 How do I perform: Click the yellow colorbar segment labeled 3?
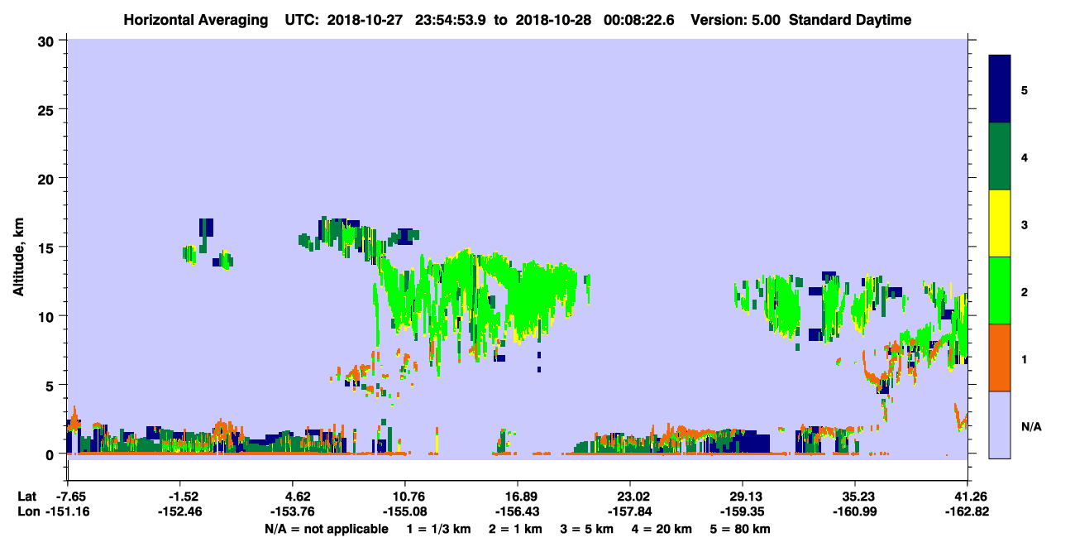click(x=1000, y=223)
